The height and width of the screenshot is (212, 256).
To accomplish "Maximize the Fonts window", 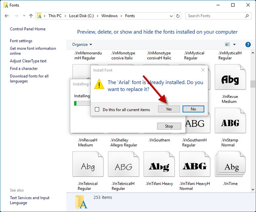I will point(233,5).
